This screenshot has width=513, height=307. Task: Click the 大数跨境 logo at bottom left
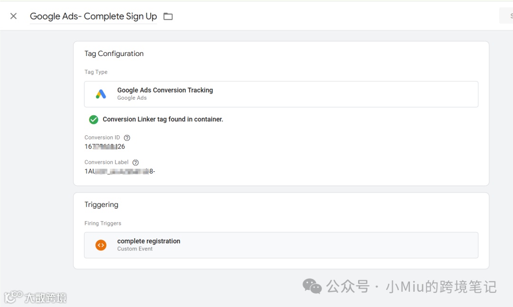[36, 297]
